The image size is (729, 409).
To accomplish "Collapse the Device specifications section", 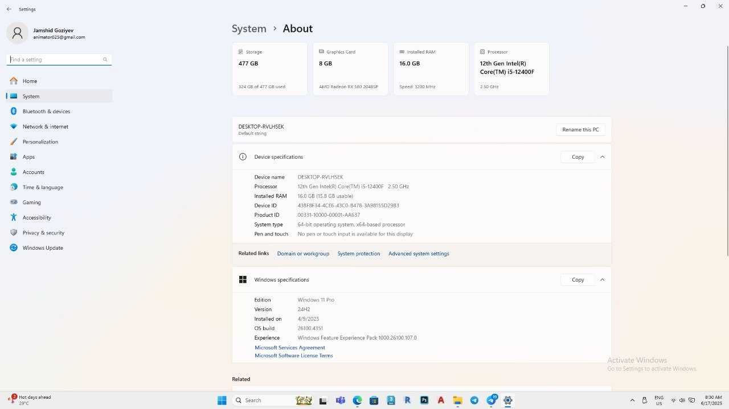I will pos(602,157).
